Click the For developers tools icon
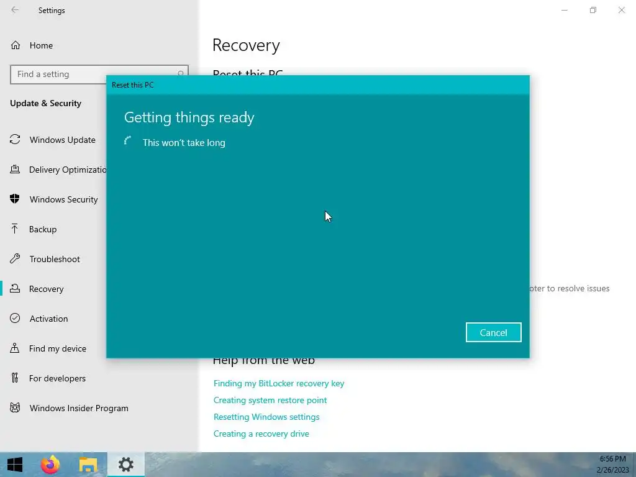 tap(15, 378)
